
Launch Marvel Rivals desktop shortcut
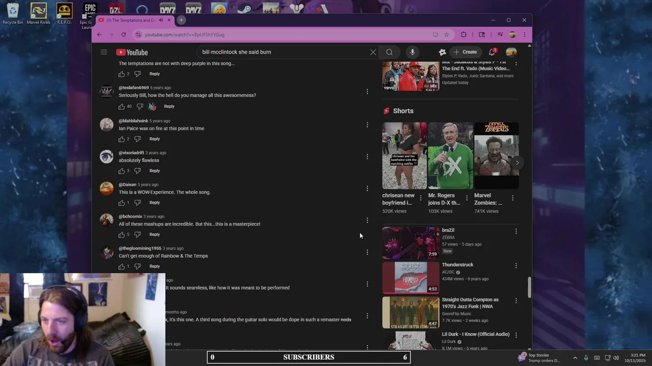click(39, 14)
